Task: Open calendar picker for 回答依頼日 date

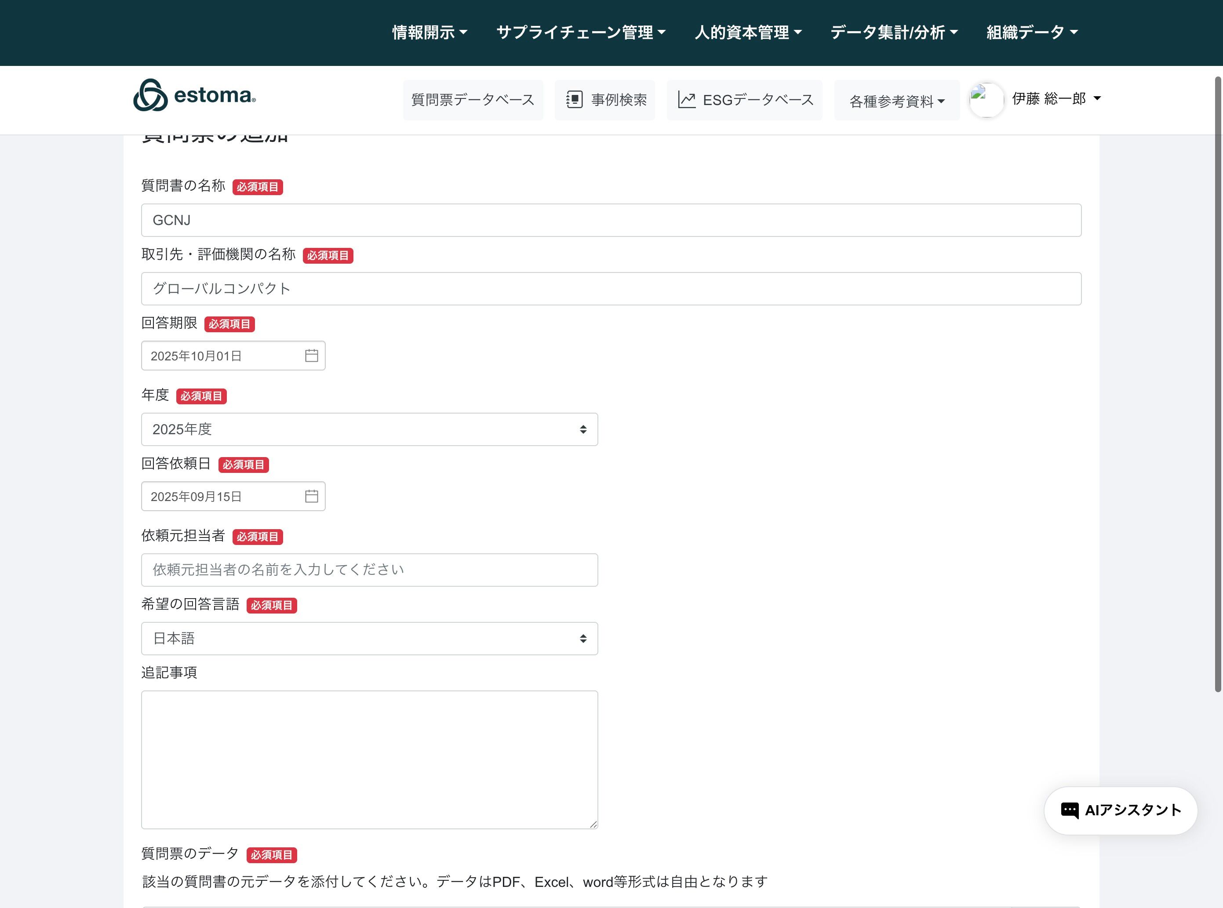Action: (311, 496)
